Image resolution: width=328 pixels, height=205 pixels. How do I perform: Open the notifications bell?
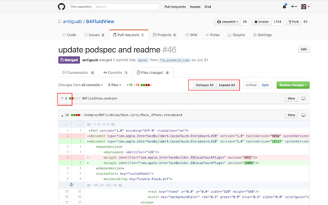click(284, 7)
